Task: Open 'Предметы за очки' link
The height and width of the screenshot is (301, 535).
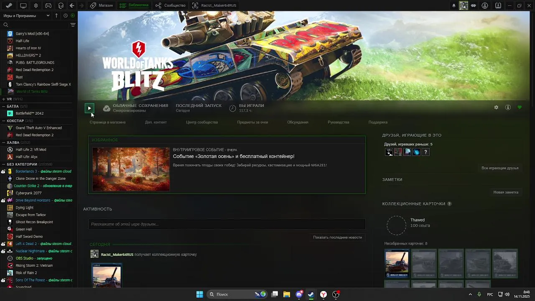Action: click(252, 122)
